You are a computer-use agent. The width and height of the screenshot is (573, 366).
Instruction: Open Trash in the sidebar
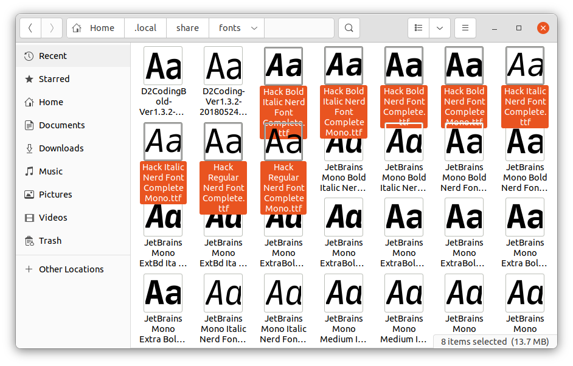(73, 240)
